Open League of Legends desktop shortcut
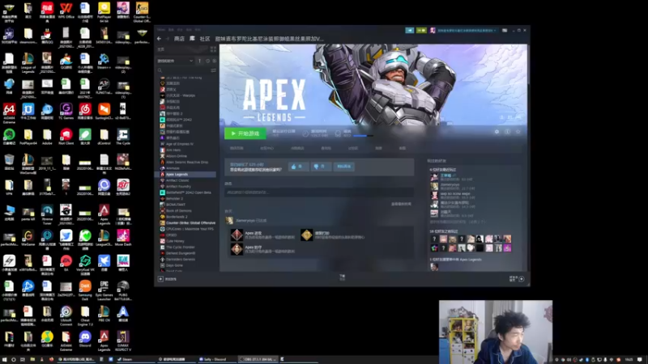 point(28,63)
